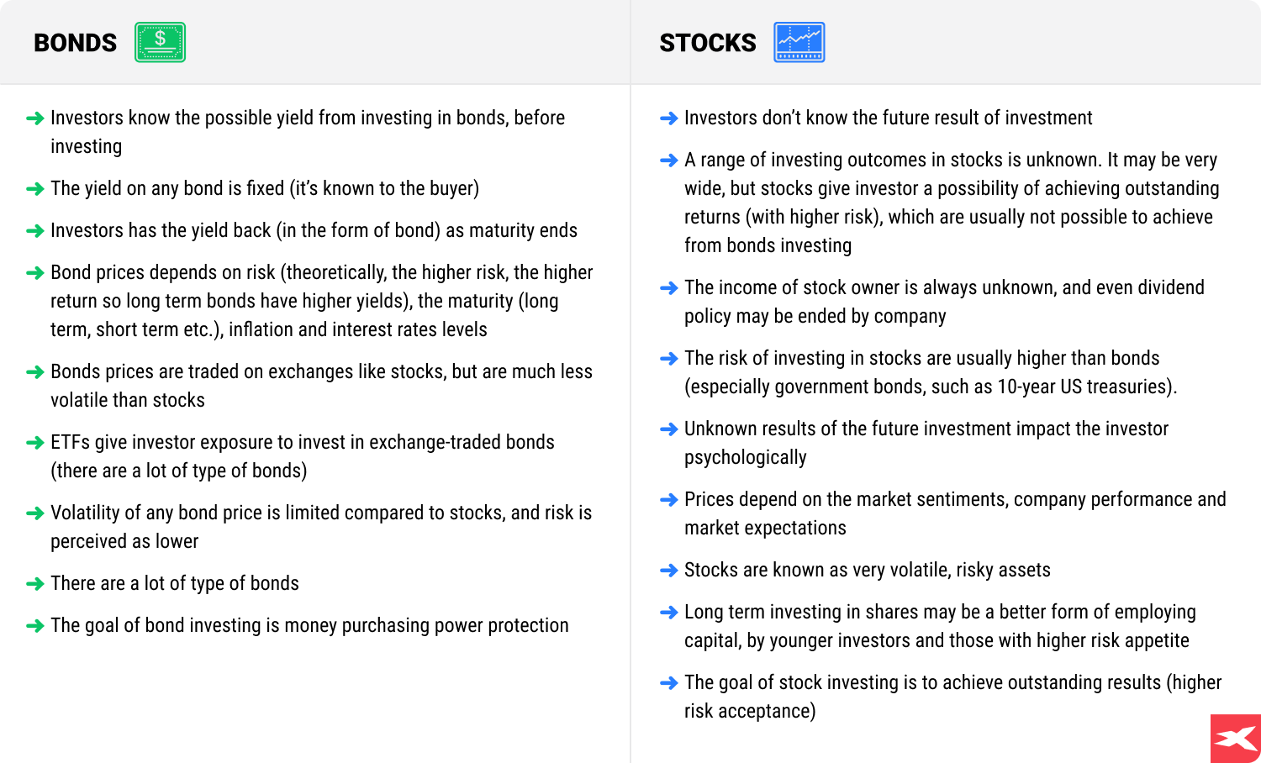Click blue arrow beside 'Investors don't know the future'

point(669,118)
